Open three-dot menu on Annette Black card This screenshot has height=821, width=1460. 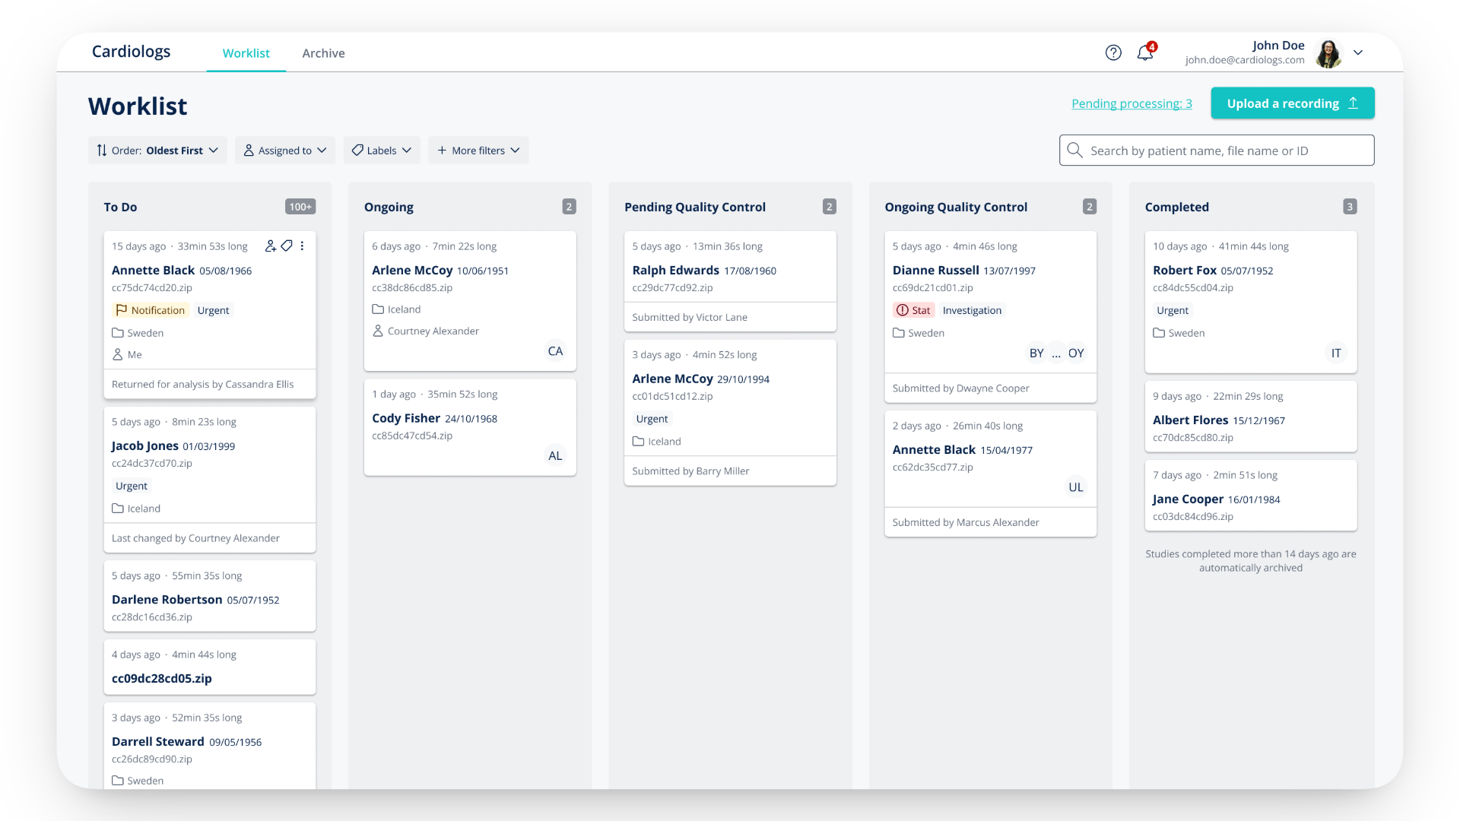click(x=302, y=246)
